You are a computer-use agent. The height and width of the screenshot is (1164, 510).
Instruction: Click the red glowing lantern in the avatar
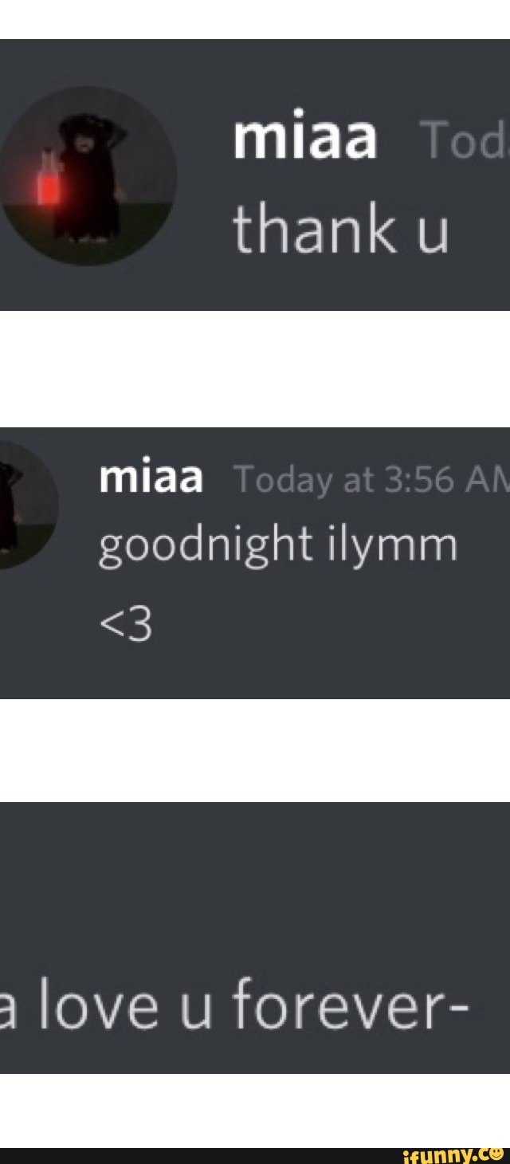click(x=49, y=185)
